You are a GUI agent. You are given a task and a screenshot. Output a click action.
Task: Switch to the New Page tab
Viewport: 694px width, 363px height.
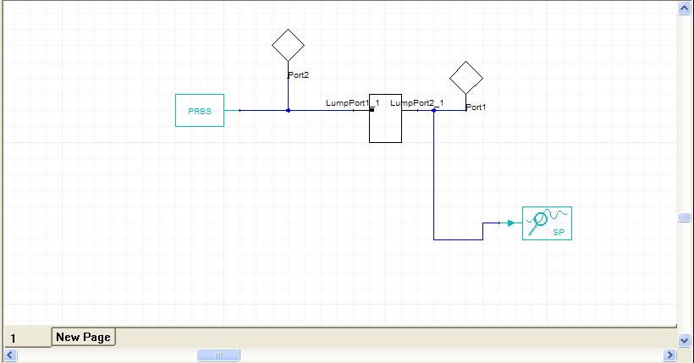[83, 337]
